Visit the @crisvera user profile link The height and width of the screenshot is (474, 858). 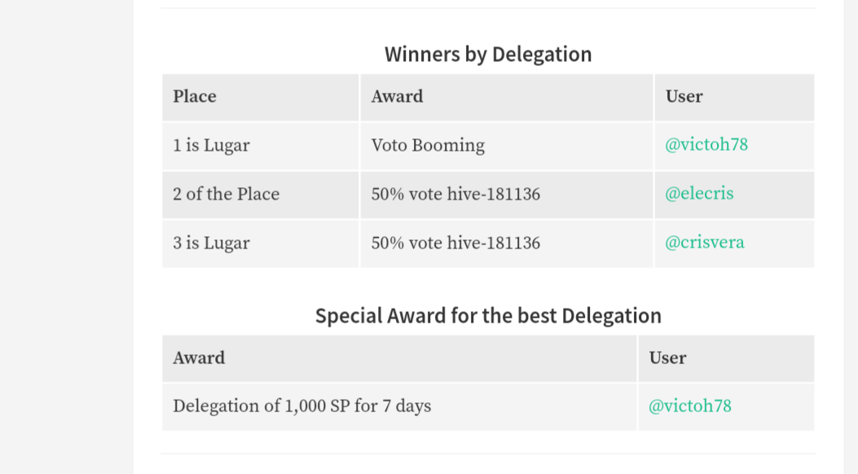704,242
